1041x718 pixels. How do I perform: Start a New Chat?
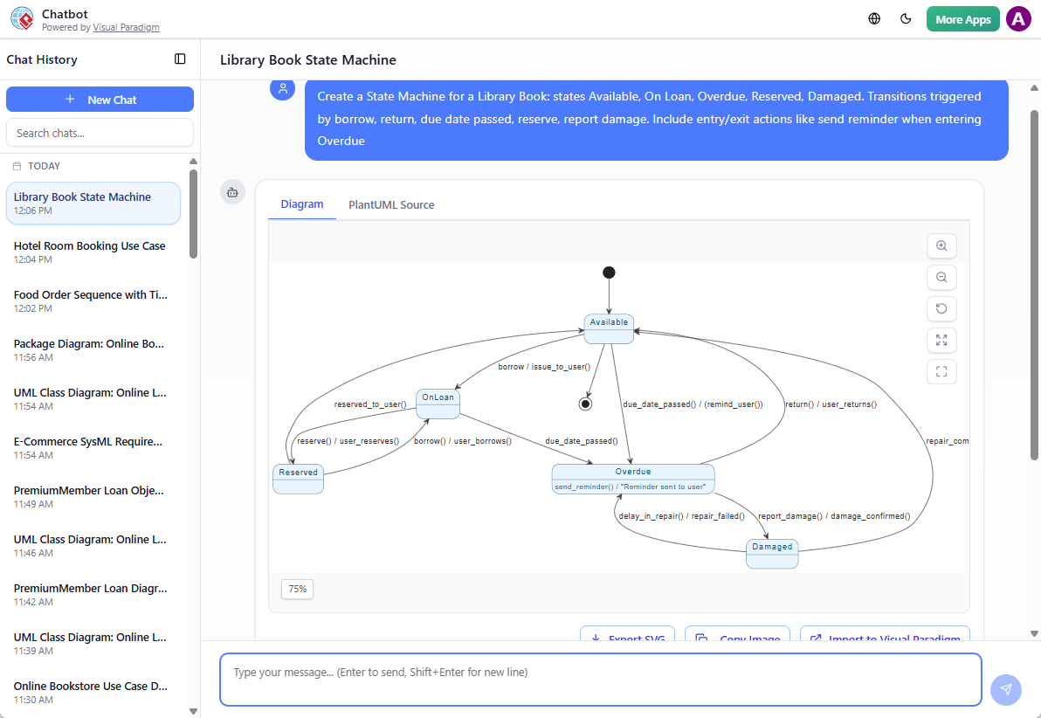pos(100,100)
